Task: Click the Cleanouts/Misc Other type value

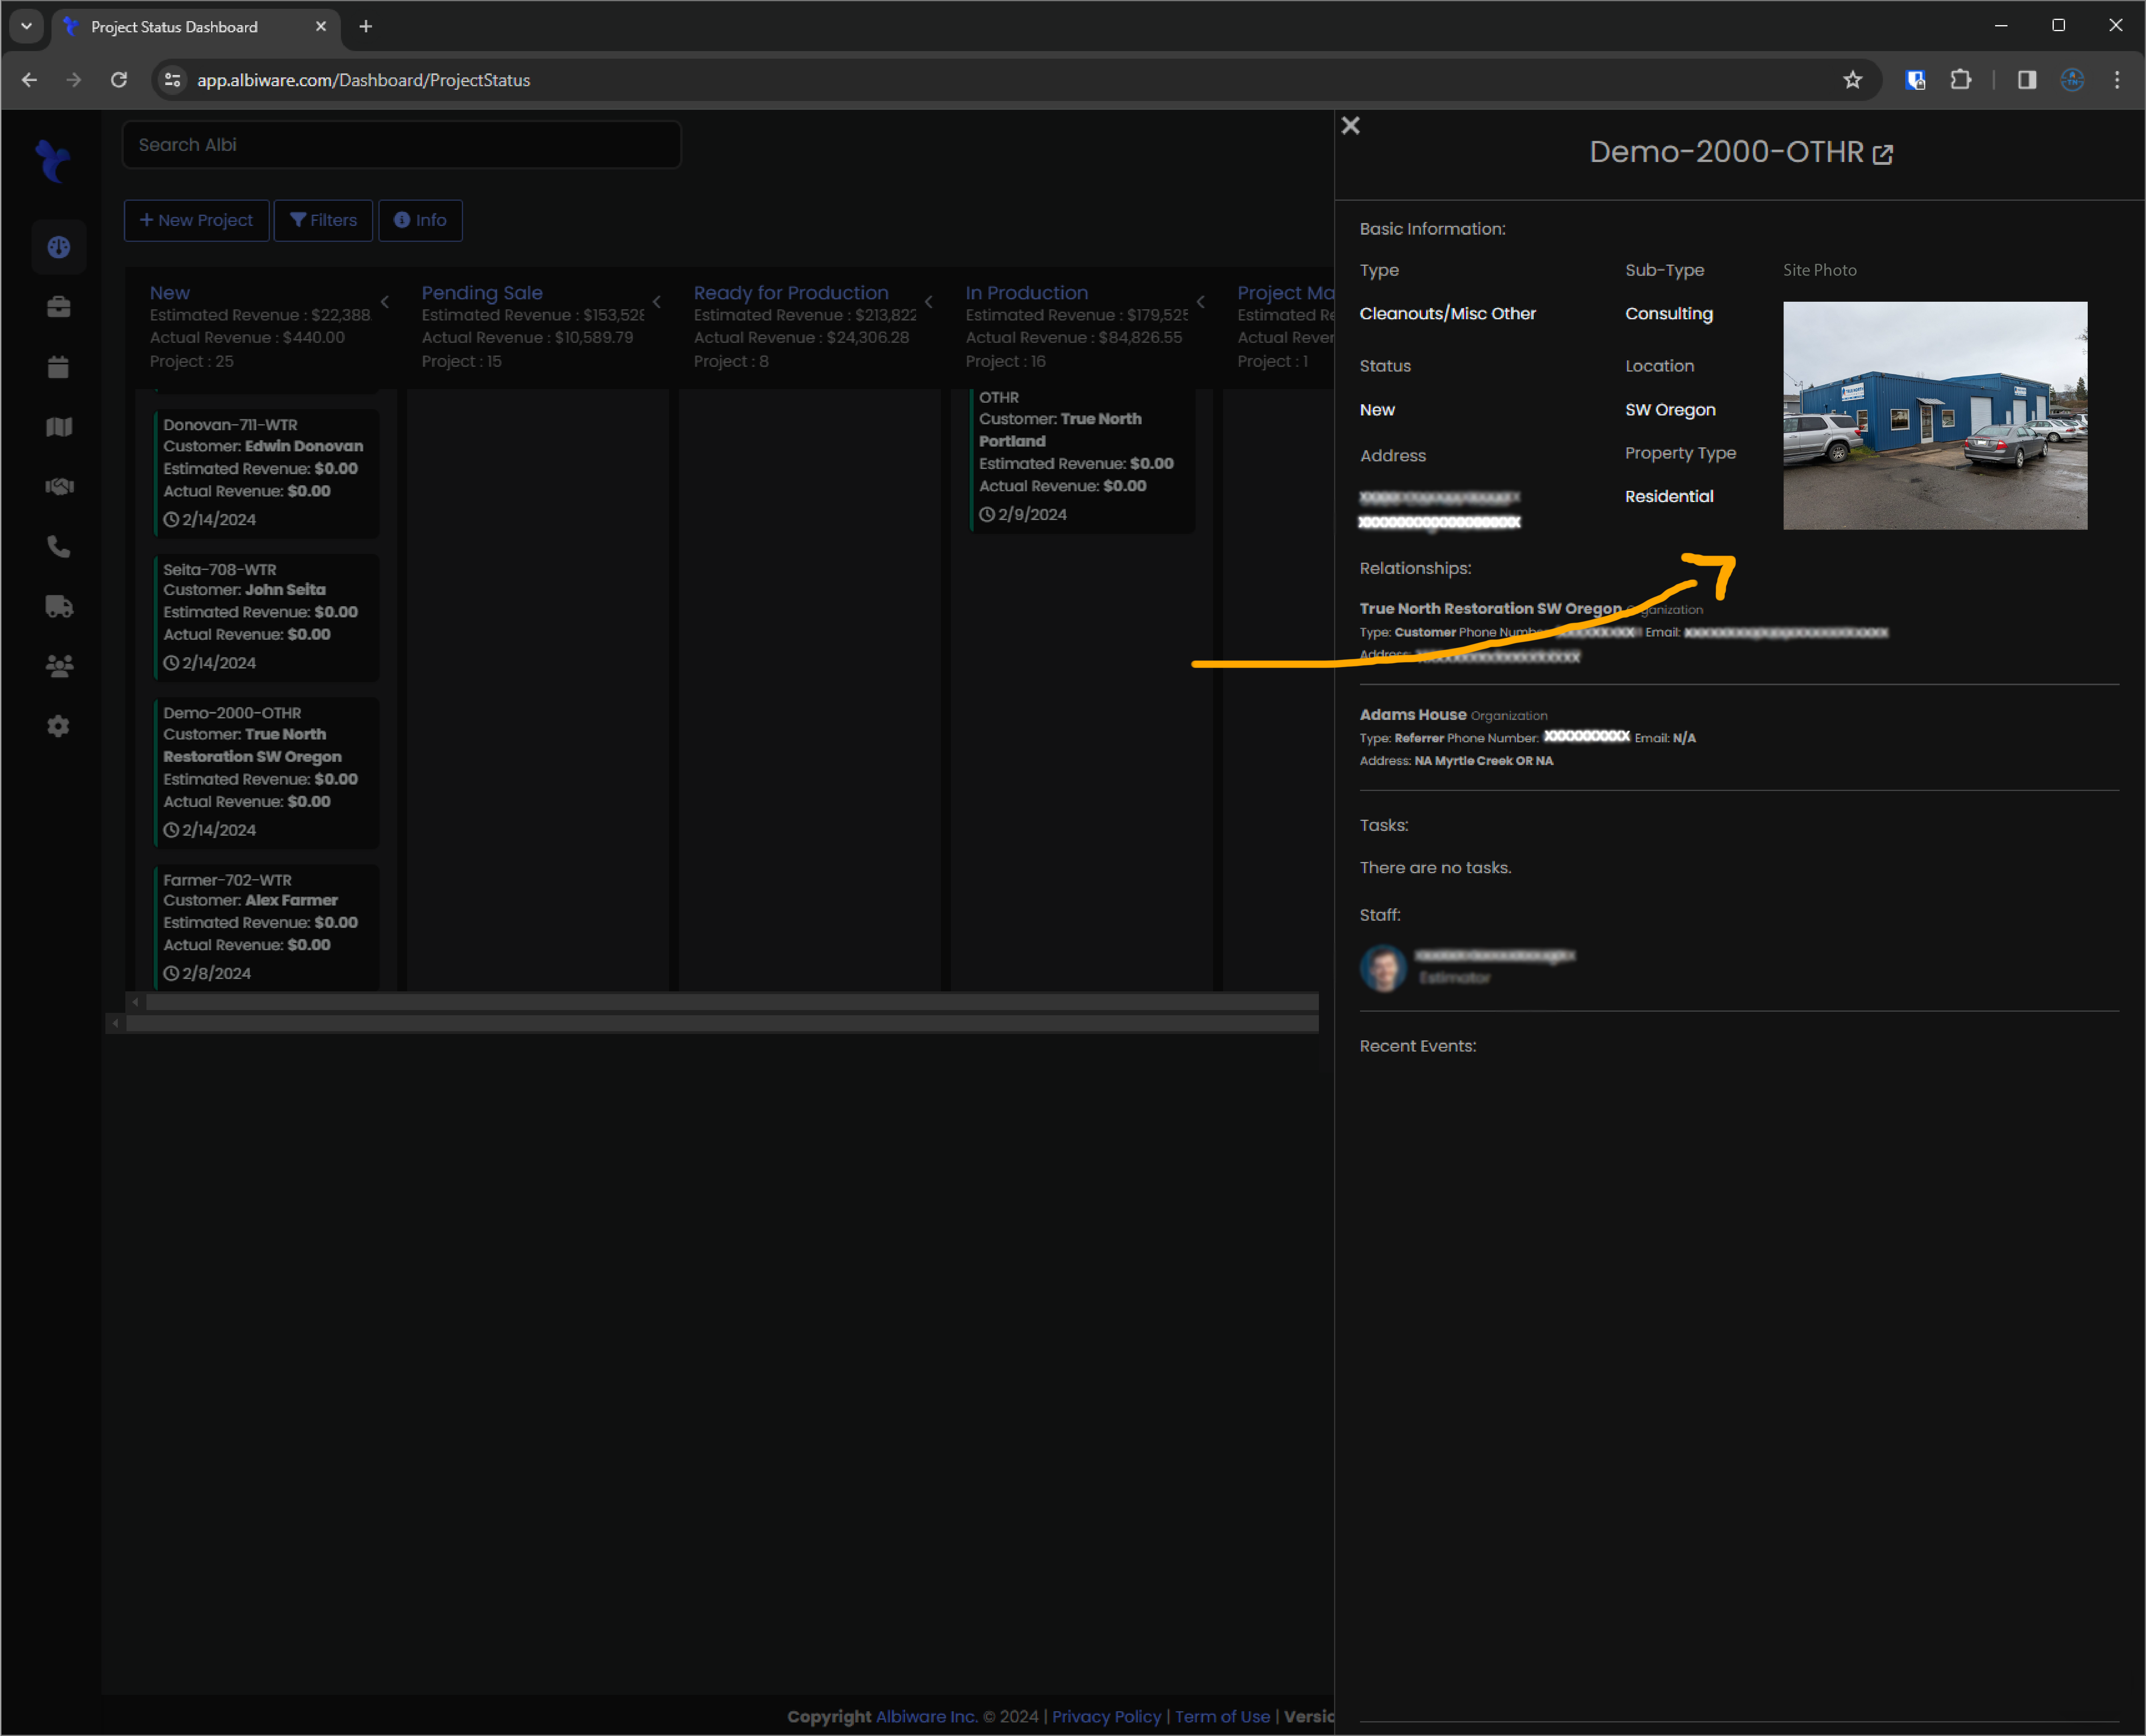Action: (1447, 314)
